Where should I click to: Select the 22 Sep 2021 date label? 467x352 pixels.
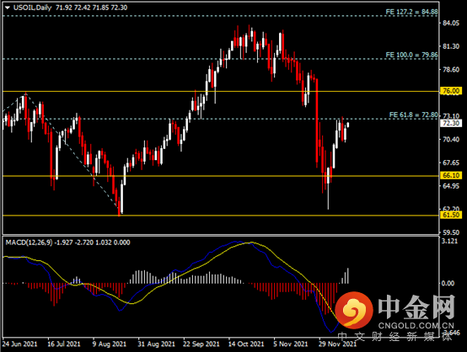tap(201, 344)
